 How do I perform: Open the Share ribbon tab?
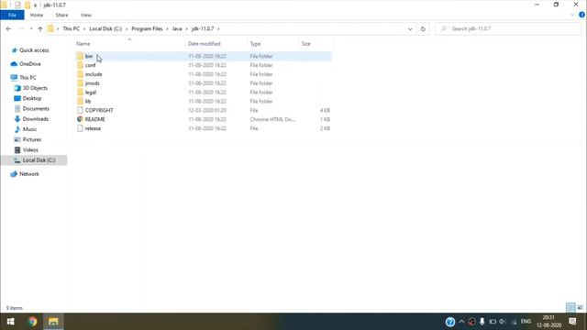pyautogui.click(x=61, y=15)
